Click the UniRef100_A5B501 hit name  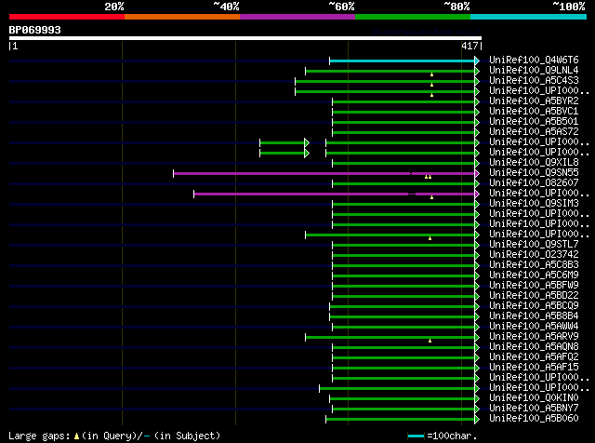(534, 121)
